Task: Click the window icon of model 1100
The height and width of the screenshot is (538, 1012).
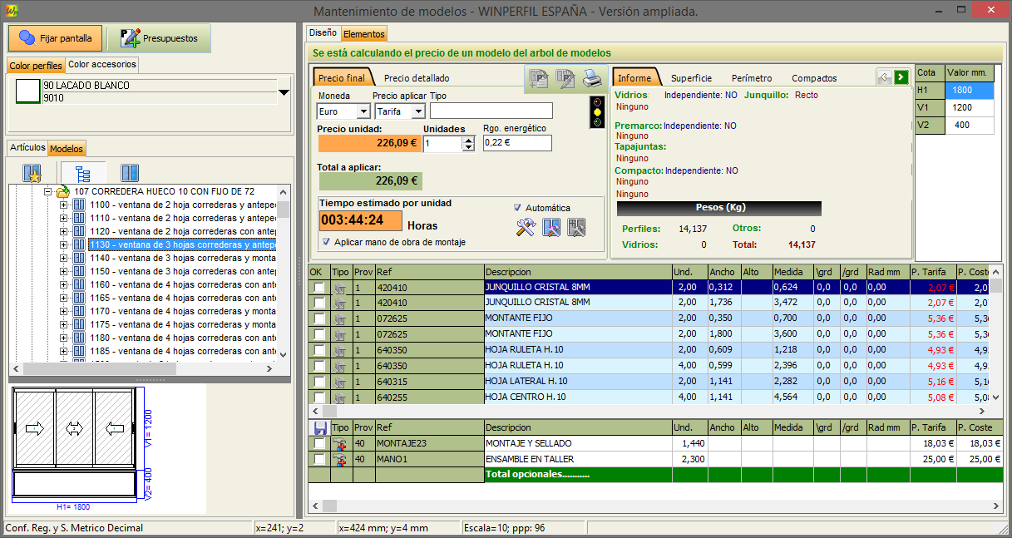Action: coord(80,205)
